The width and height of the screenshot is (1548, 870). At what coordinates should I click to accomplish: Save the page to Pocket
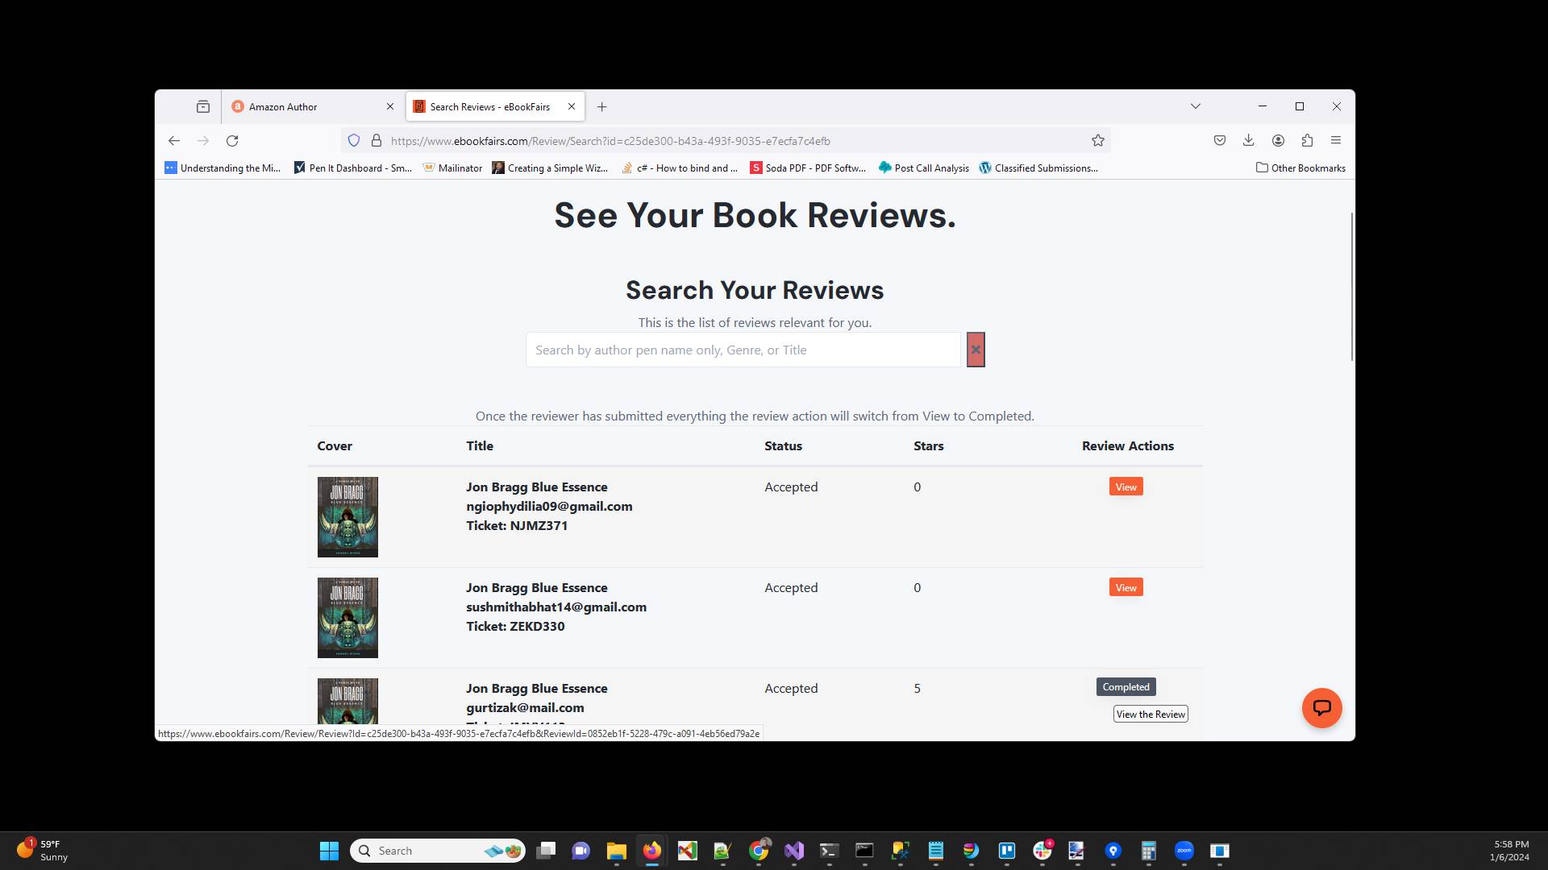coord(1219,140)
